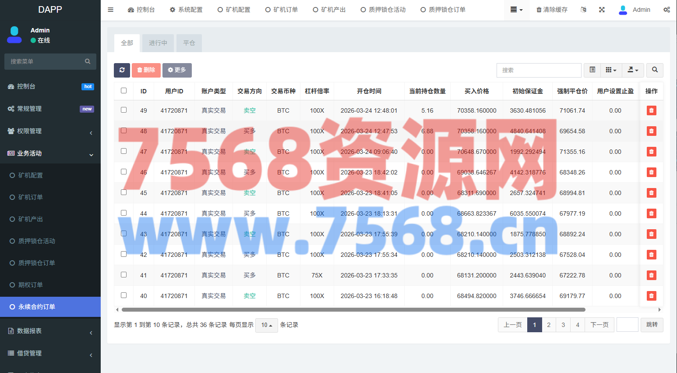
Task: Toggle table card view icon
Action: tap(592, 70)
